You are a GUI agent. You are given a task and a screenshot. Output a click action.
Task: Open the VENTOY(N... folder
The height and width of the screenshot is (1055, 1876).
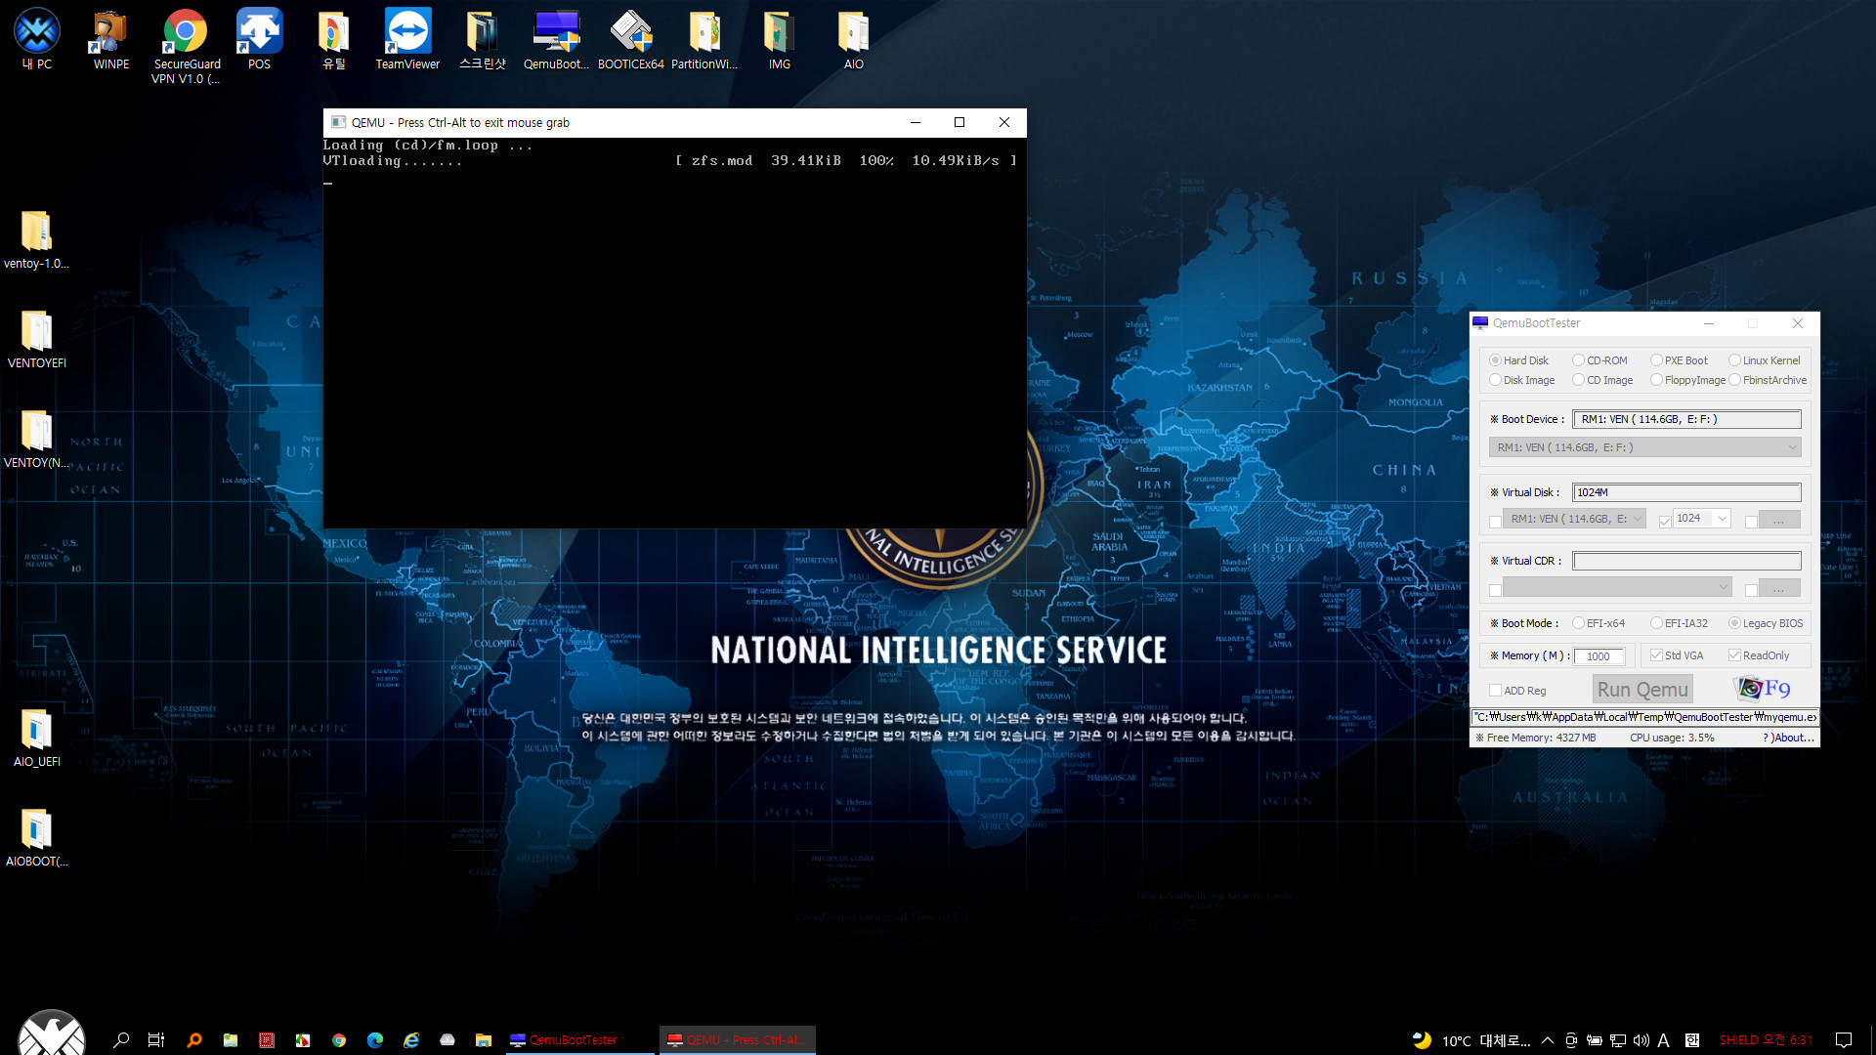[x=36, y=439]
